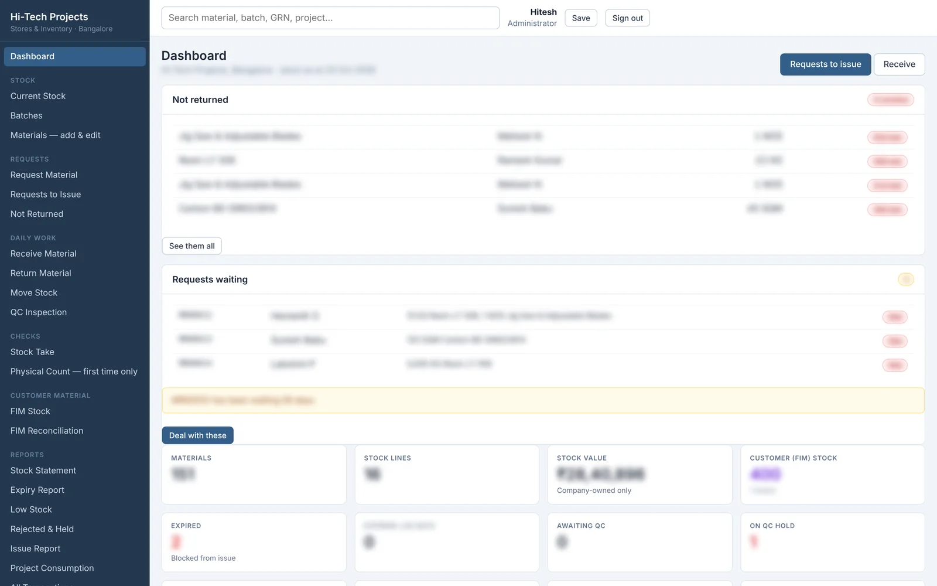Open QC Inspection page
The height and width of the screenshot is (586, 937).
[74, 312]
